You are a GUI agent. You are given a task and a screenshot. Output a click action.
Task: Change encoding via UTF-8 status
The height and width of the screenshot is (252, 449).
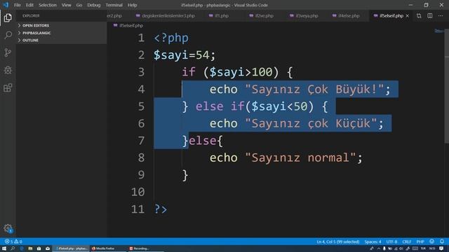click(x=391, y=241)
